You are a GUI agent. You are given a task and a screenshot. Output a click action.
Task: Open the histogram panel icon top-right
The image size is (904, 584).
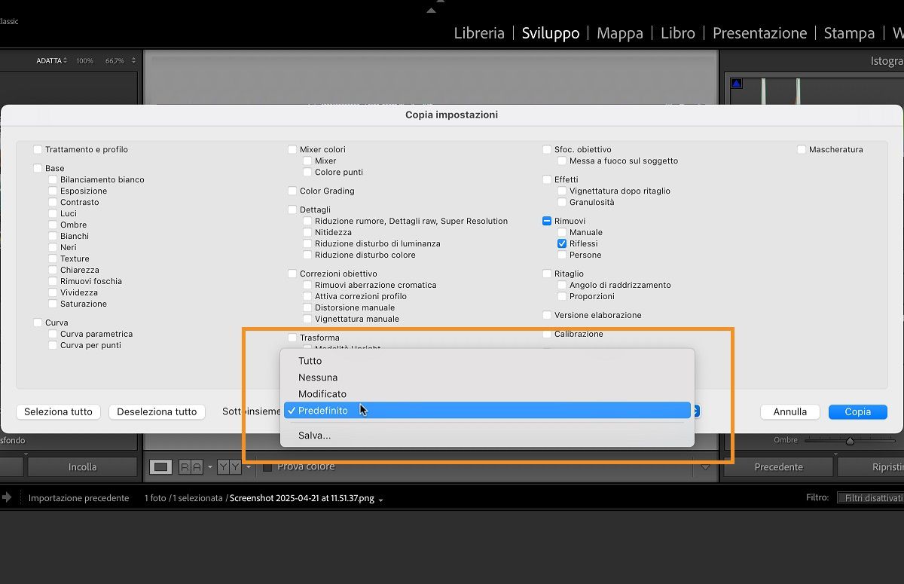click(736, 83)
